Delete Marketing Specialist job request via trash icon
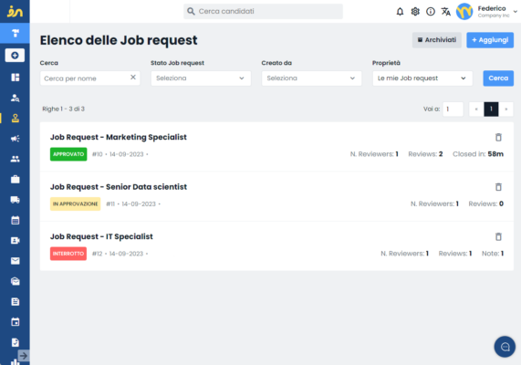Viewport: 521px width, 365px height. pyautogui.click(x=498, y=137)
